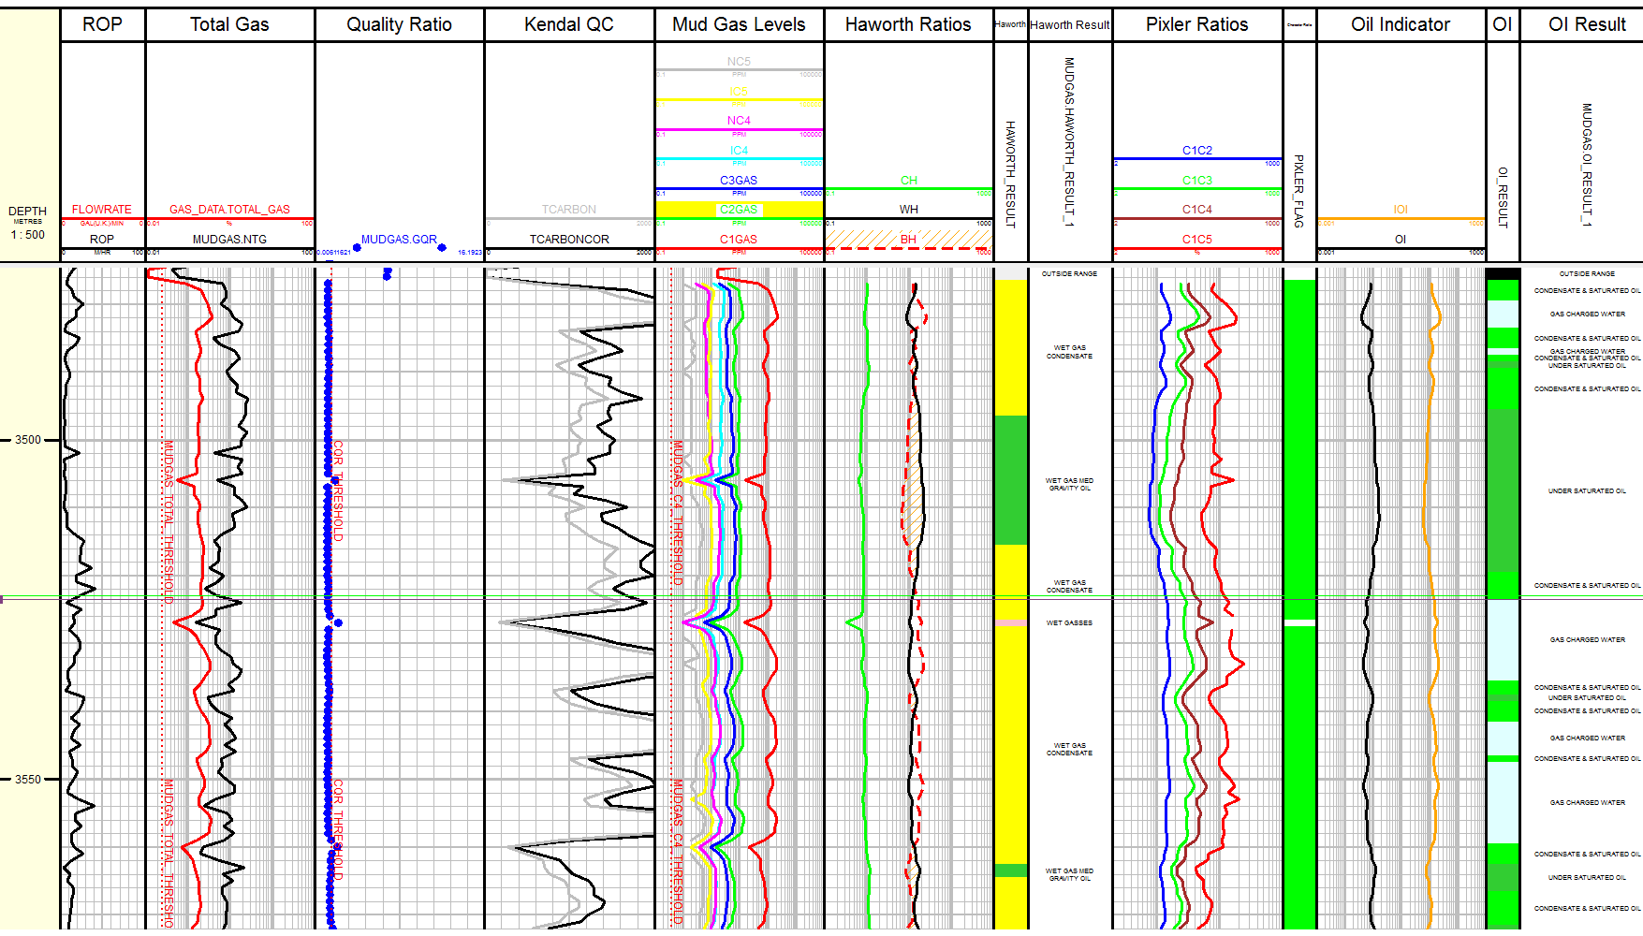Select the GAS_DATA.TOTAL_GAS curve label

pos(229,210)
